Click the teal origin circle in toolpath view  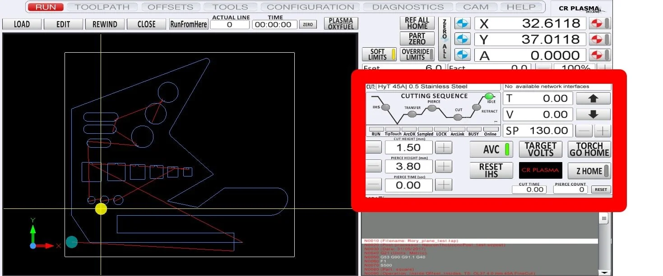point(72,242)
